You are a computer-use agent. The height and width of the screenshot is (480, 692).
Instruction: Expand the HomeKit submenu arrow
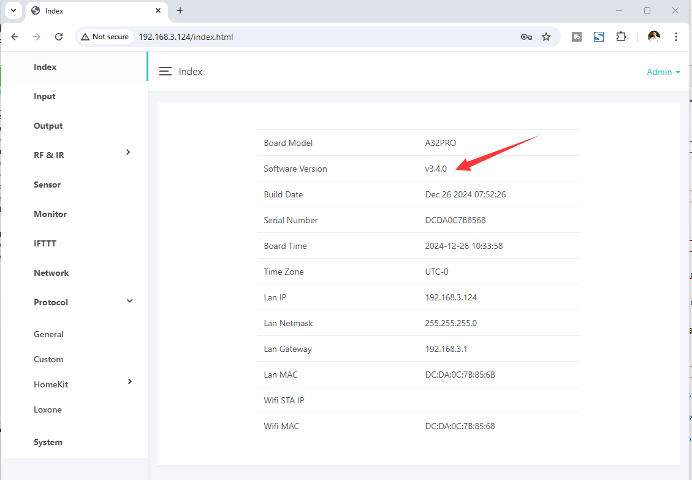point(129,382)
